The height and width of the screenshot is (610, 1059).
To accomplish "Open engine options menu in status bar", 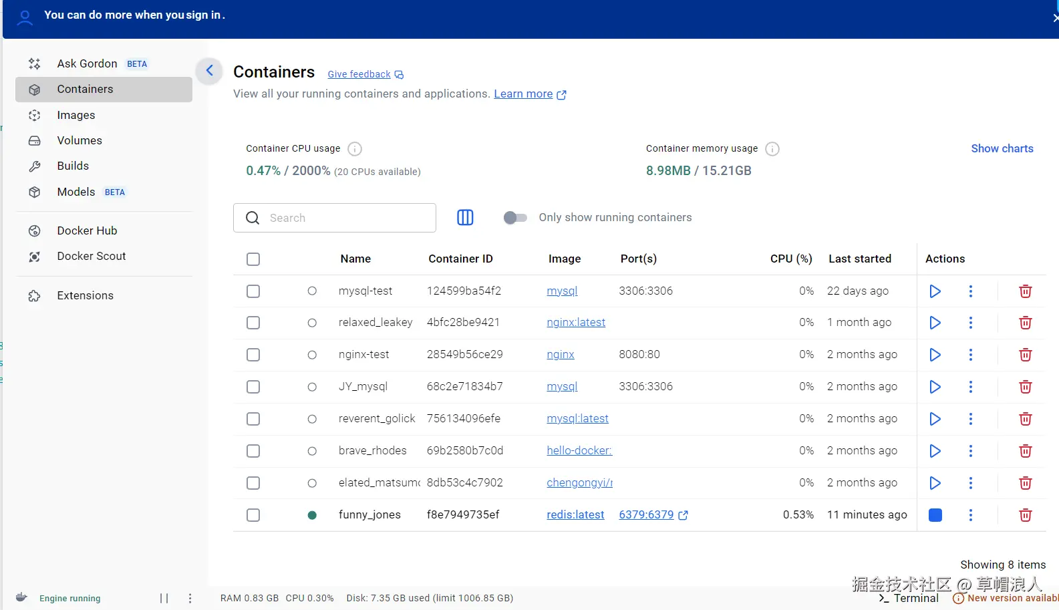I will pyautogui.click(x=190, y=599).
